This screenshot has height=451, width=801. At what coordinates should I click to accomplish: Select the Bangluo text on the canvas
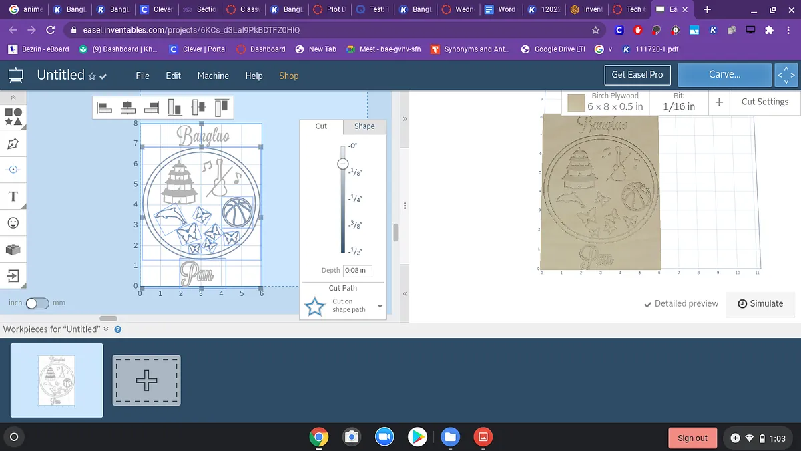tap(203, 134)
